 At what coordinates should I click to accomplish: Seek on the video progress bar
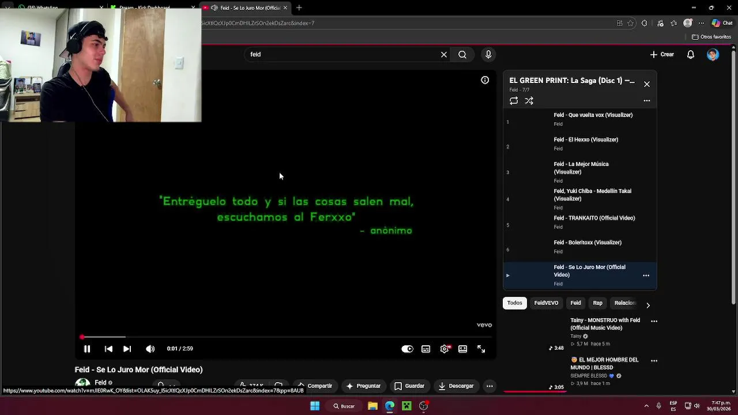(285, 337)
